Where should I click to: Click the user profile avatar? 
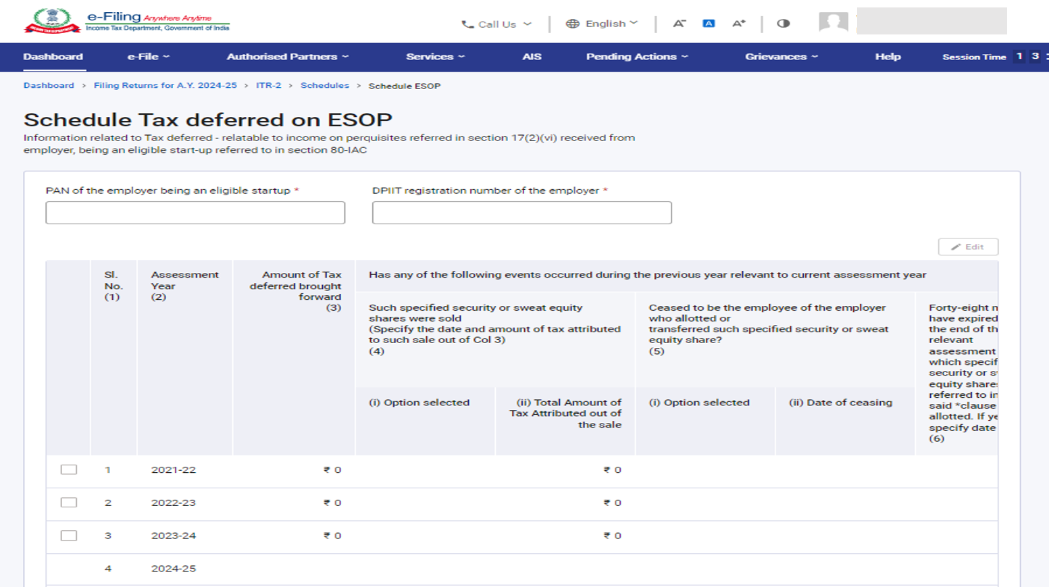[833, 22]
